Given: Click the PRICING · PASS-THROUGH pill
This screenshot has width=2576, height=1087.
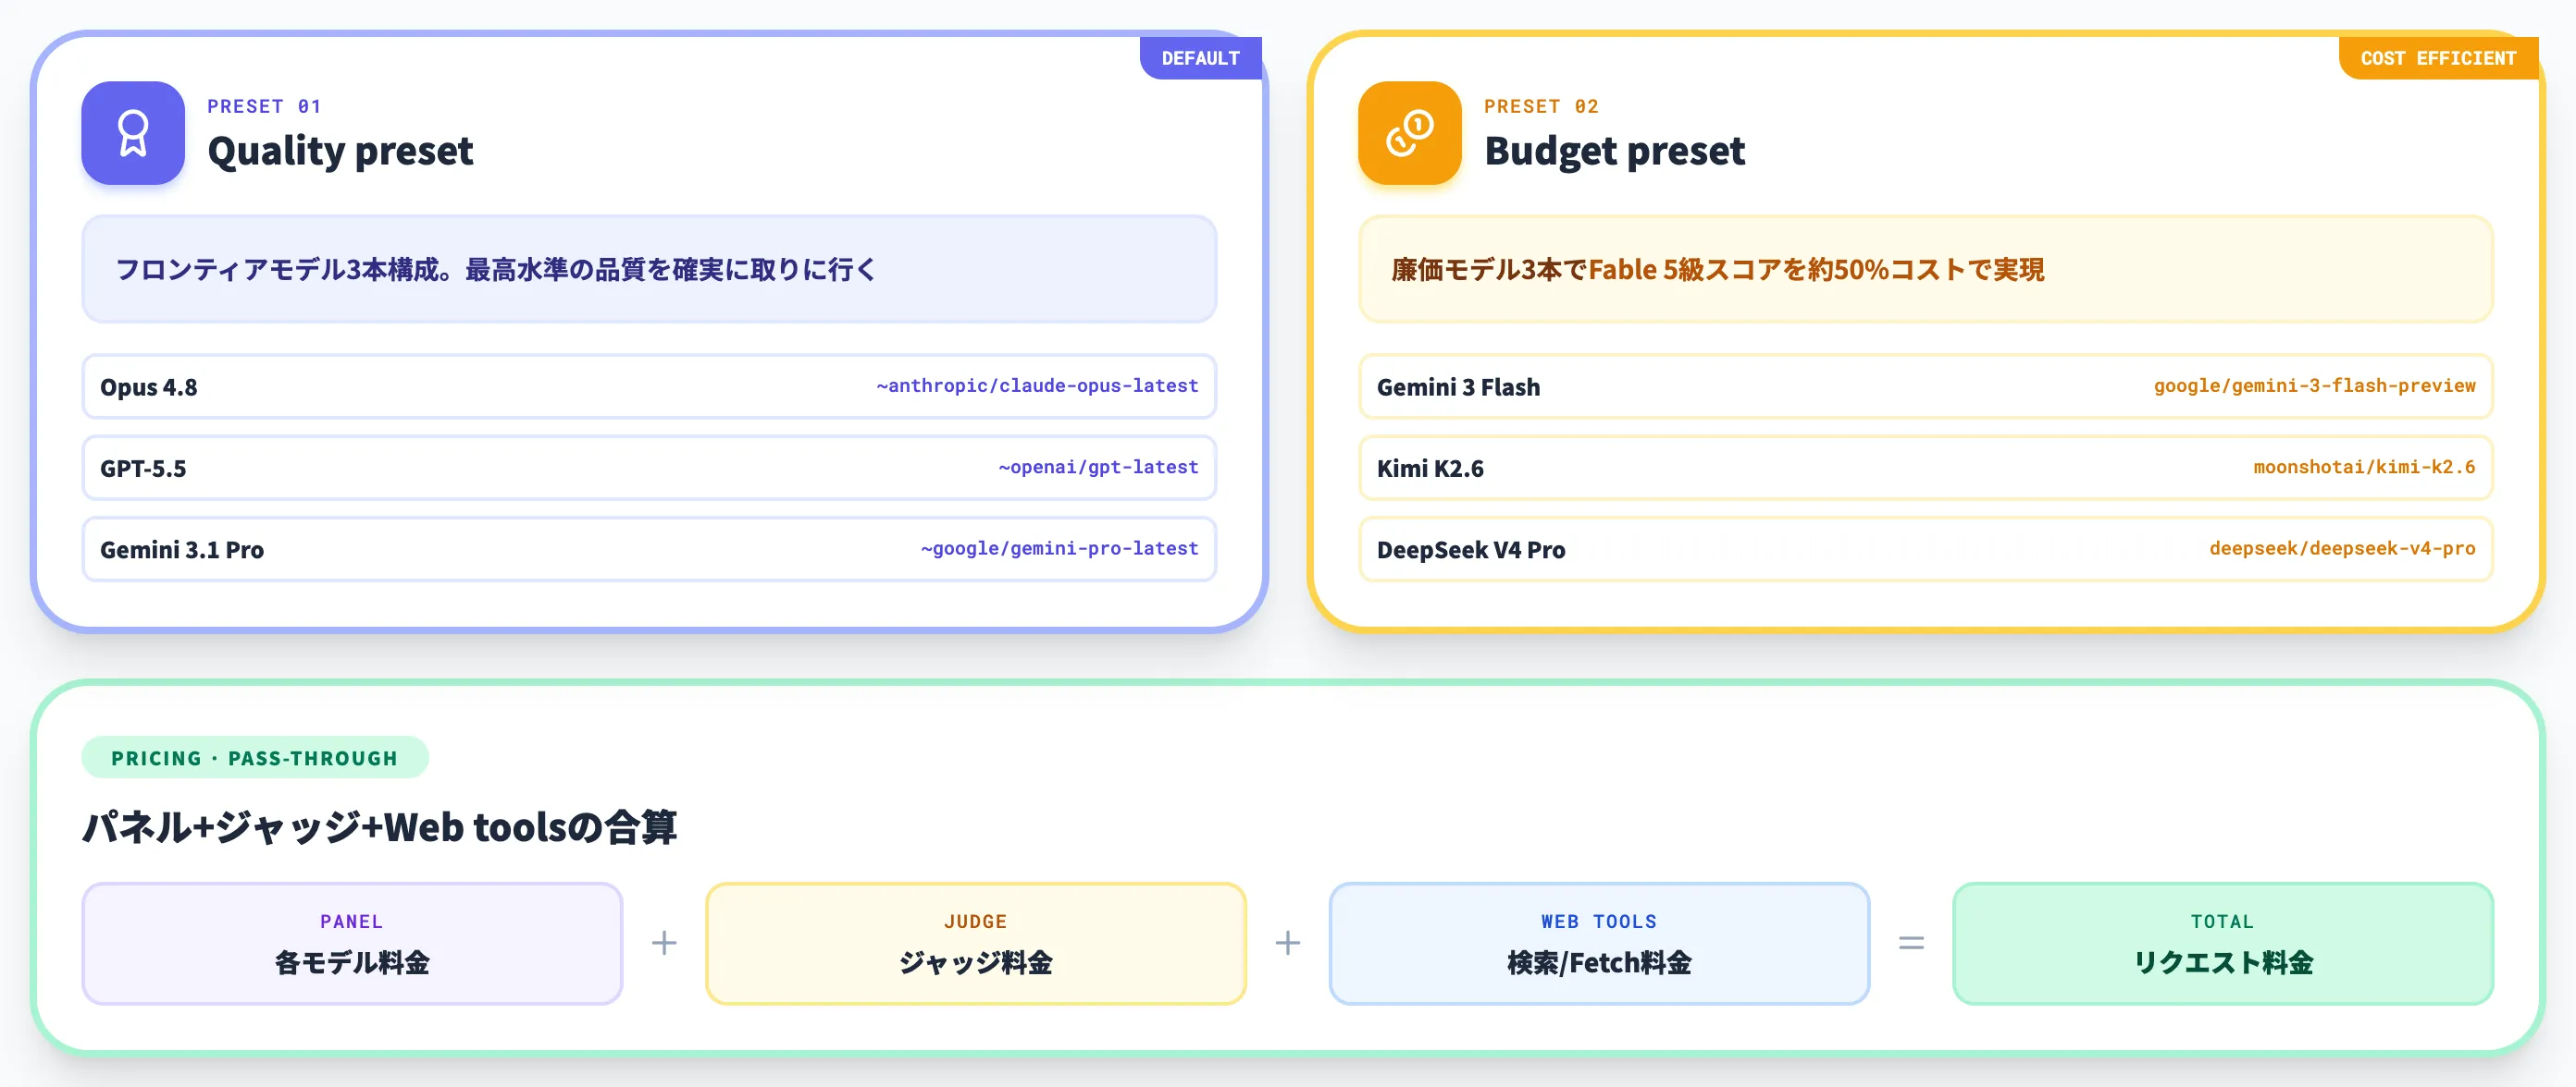Looking at the screenshot, I should click(x=255, y=757).
